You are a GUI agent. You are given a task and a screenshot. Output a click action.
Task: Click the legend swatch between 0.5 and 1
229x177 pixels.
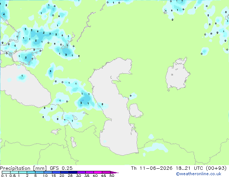tap(14, 172)
